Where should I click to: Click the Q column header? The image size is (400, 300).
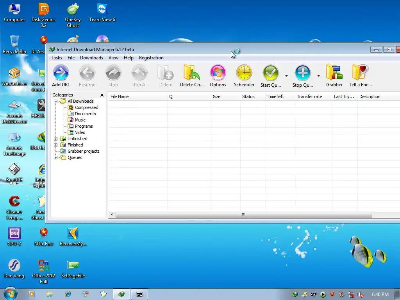coord(189,96)
